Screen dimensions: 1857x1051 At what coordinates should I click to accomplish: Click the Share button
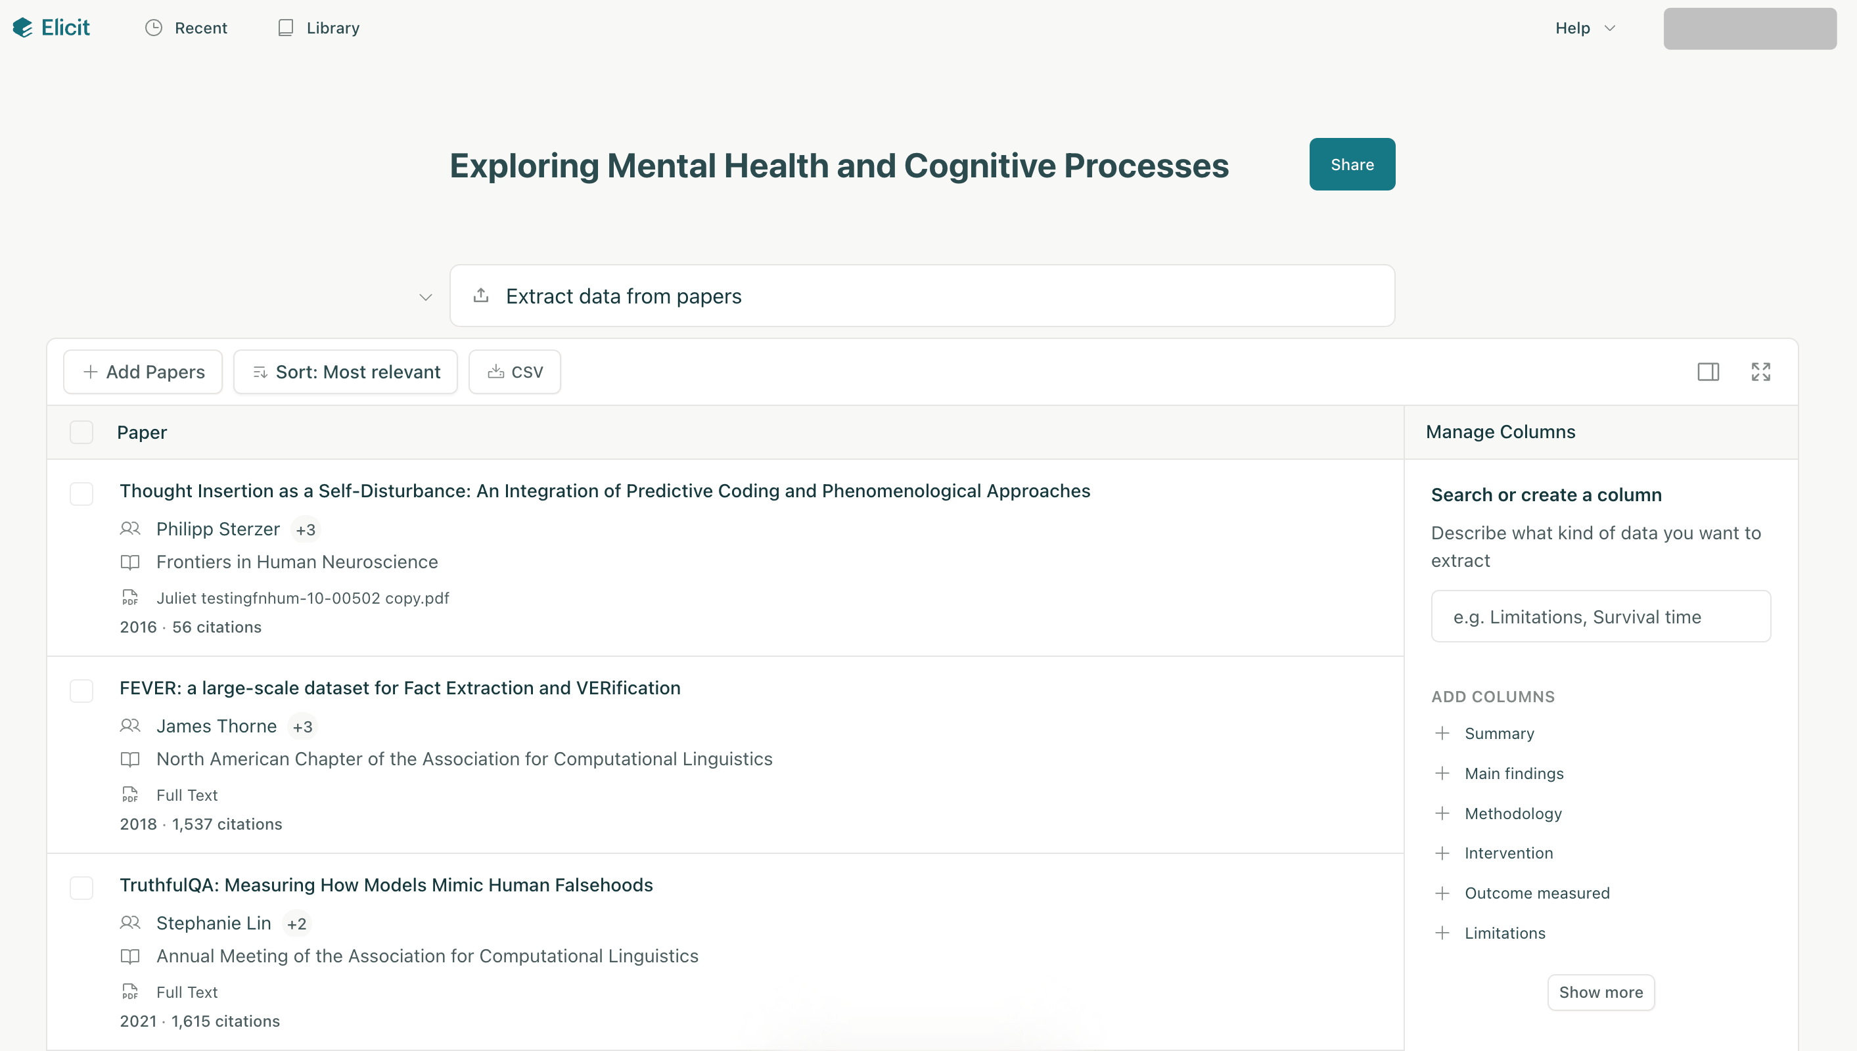(x=1352, y=164)
